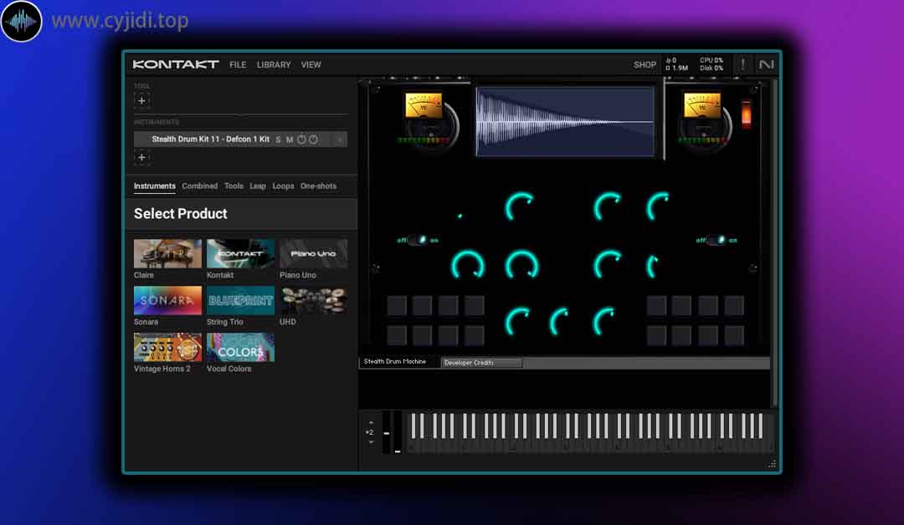
Task: Click the "1.9M" memory readout
Action: coord(681,68)
